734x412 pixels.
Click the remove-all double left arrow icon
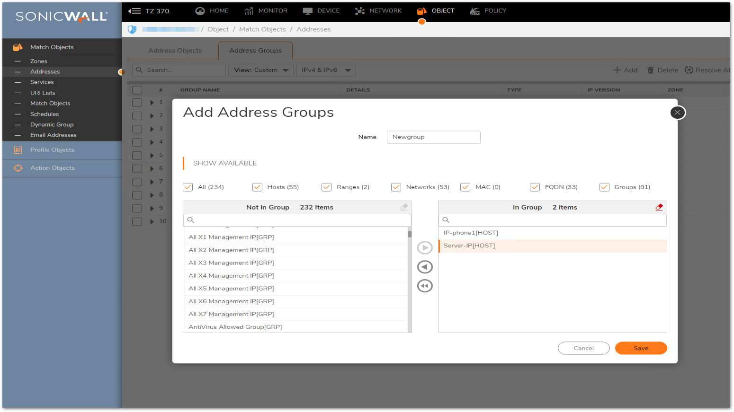[x=425, y=286]
